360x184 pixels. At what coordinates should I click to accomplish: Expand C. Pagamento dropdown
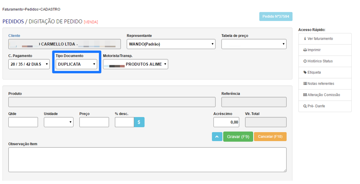[x=29, y=64]
